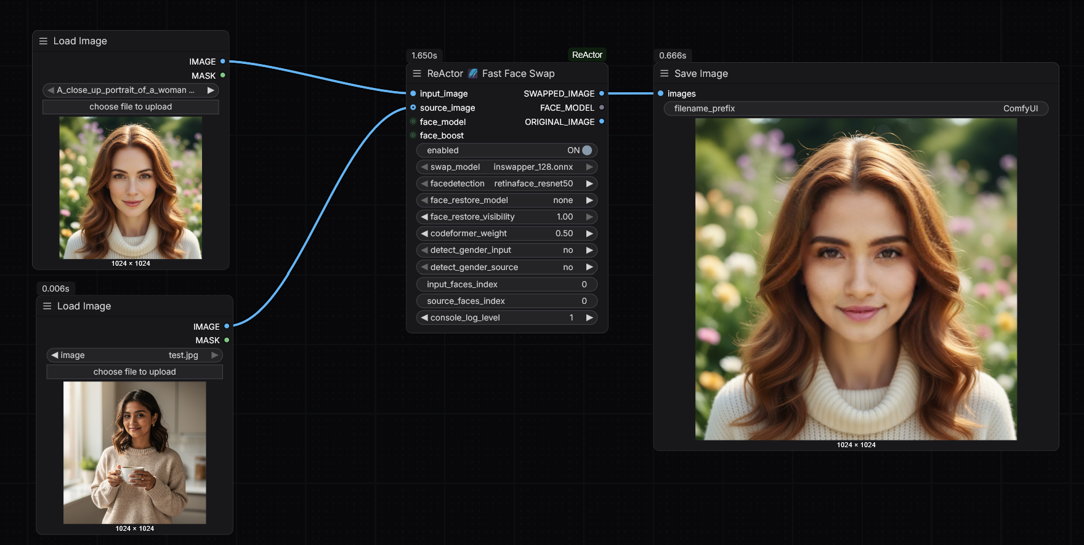
Task: Select the source_image input connector
Action: tap(413, 108)
